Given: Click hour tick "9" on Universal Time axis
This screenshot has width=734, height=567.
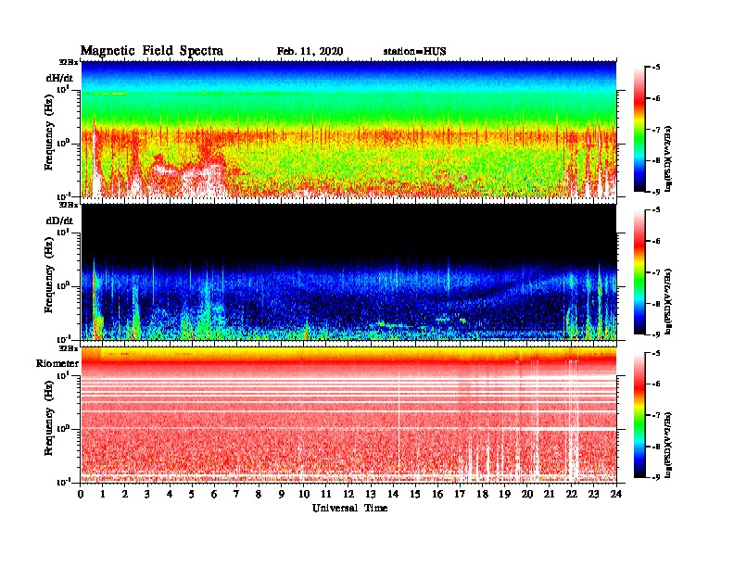Looking at the screenshot, I should coord(282,495).
